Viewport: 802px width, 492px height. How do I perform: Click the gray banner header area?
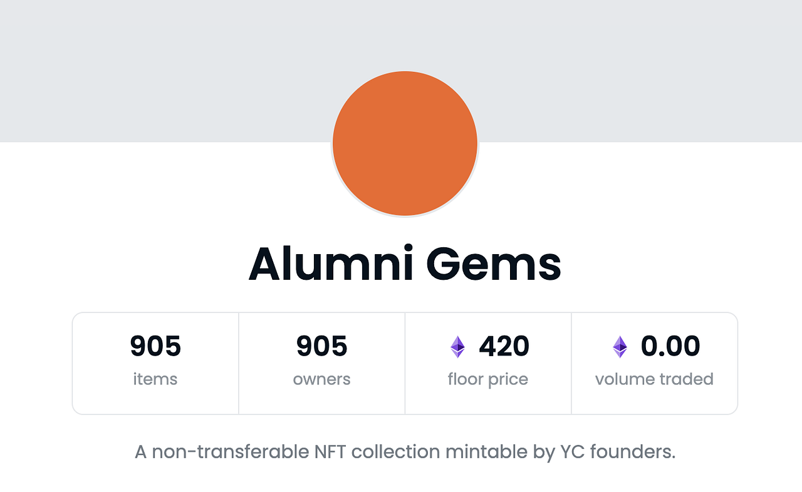(x=401, y=71)
